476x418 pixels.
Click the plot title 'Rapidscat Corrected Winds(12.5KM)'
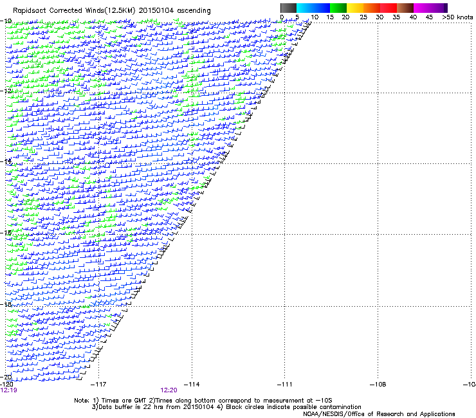75,10
